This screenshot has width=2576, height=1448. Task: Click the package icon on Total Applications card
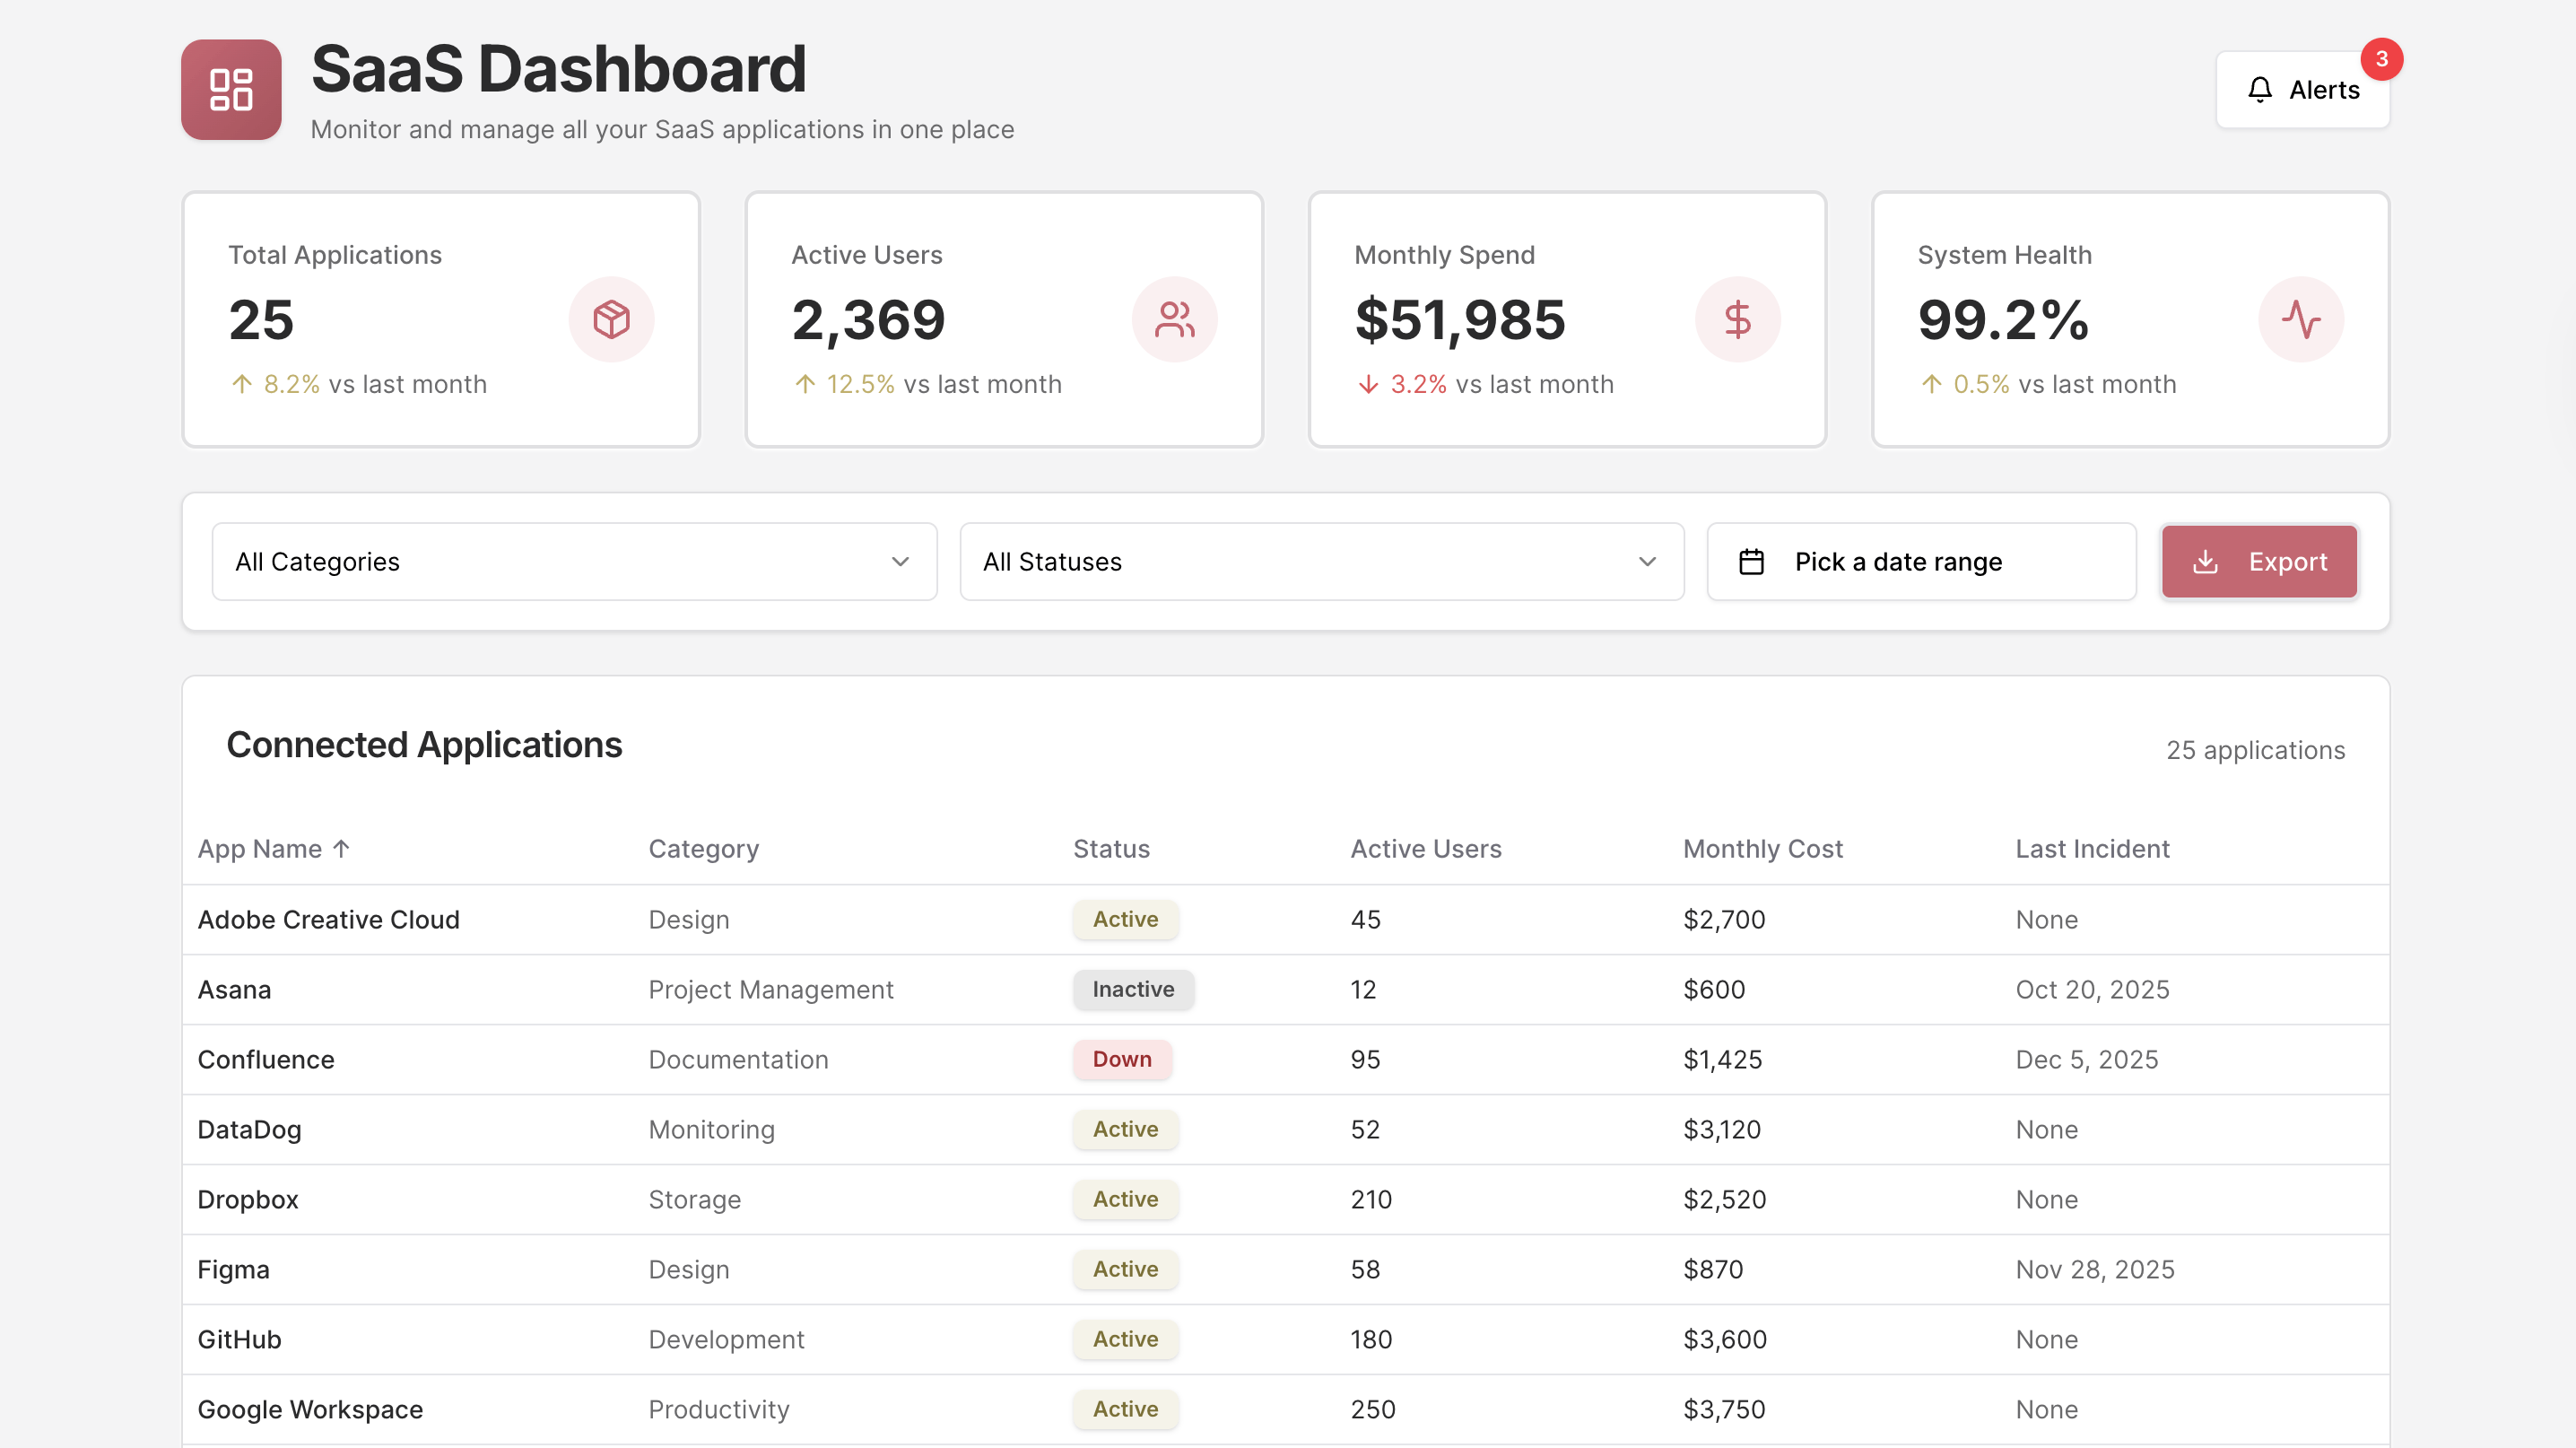pos(611,319)
